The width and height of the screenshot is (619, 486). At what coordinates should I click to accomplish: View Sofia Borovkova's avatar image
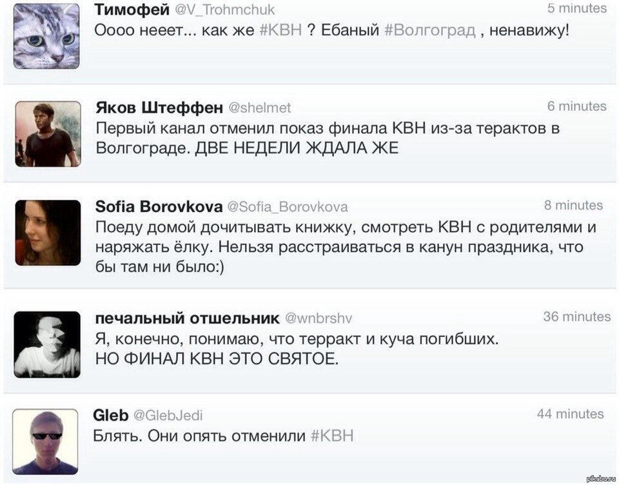pos(48,233)
